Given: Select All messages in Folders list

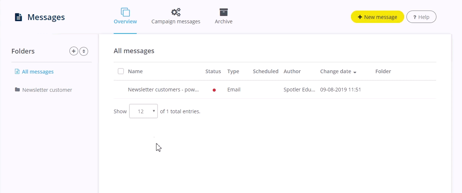Looking at the screenshot, I should pyautogui.click(x=38, y=72).
